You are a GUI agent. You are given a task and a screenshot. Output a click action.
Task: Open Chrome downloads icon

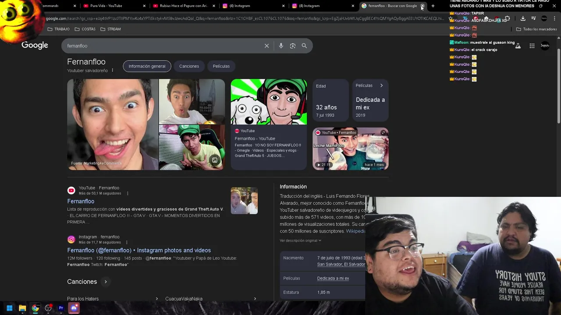[x=523, y=18]
